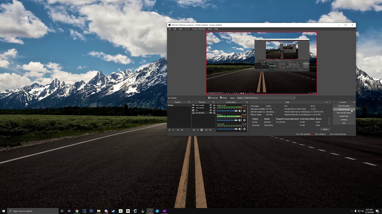The width and height of the screenshot is (382, 214).
Task: Adjust the 'your money' volume slider
Action: tap(227, 129)
